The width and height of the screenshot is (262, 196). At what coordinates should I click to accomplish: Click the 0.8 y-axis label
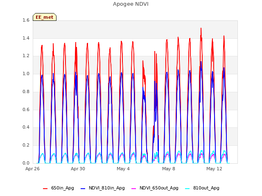pos(26,91)
